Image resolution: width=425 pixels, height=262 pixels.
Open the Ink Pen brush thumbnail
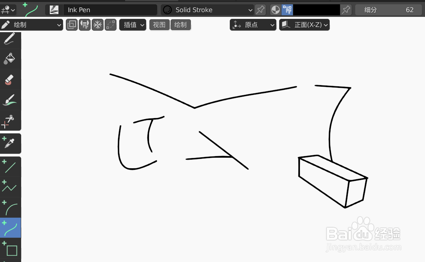pos(54,10)
